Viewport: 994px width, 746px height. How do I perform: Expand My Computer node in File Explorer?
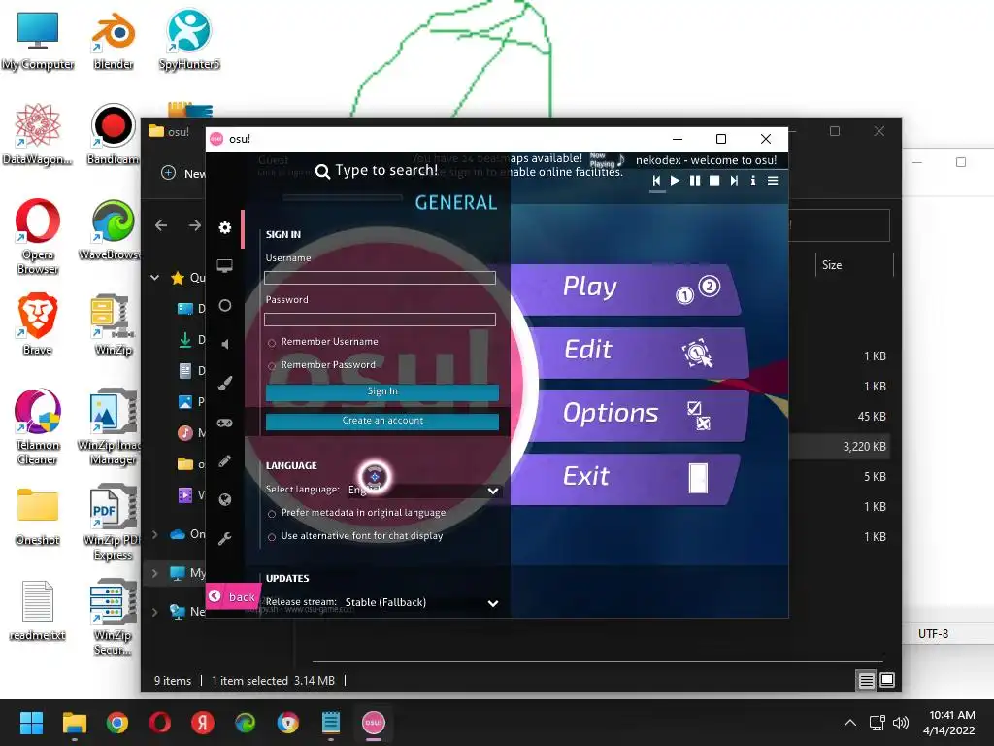click(154, 573)
